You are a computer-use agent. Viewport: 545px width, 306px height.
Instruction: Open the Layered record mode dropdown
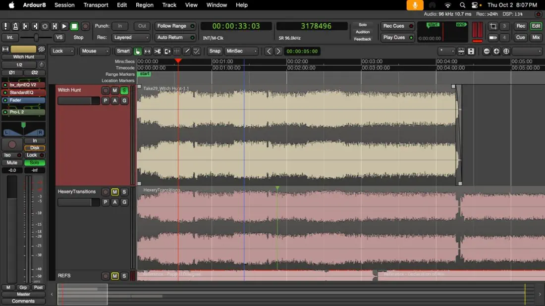(x=131, y=38)
